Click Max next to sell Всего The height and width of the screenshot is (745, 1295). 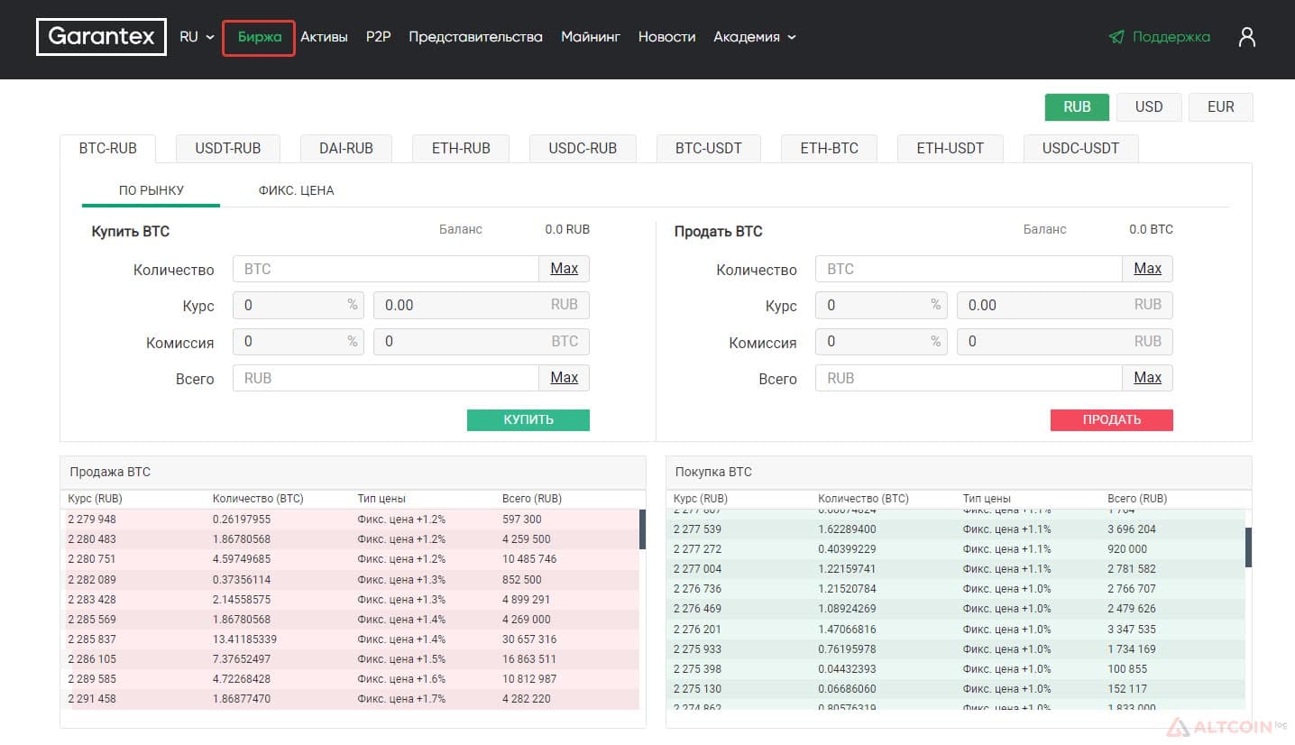pyautogui.click(x=1148, y=378)
